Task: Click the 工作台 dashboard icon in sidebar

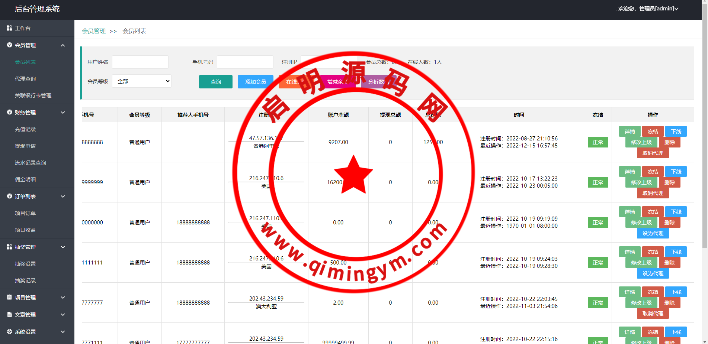Action: coord(9,28)
